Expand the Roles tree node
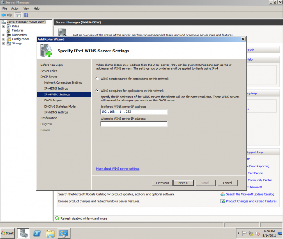Screen dimensions: 283x239 click(3, 26)
